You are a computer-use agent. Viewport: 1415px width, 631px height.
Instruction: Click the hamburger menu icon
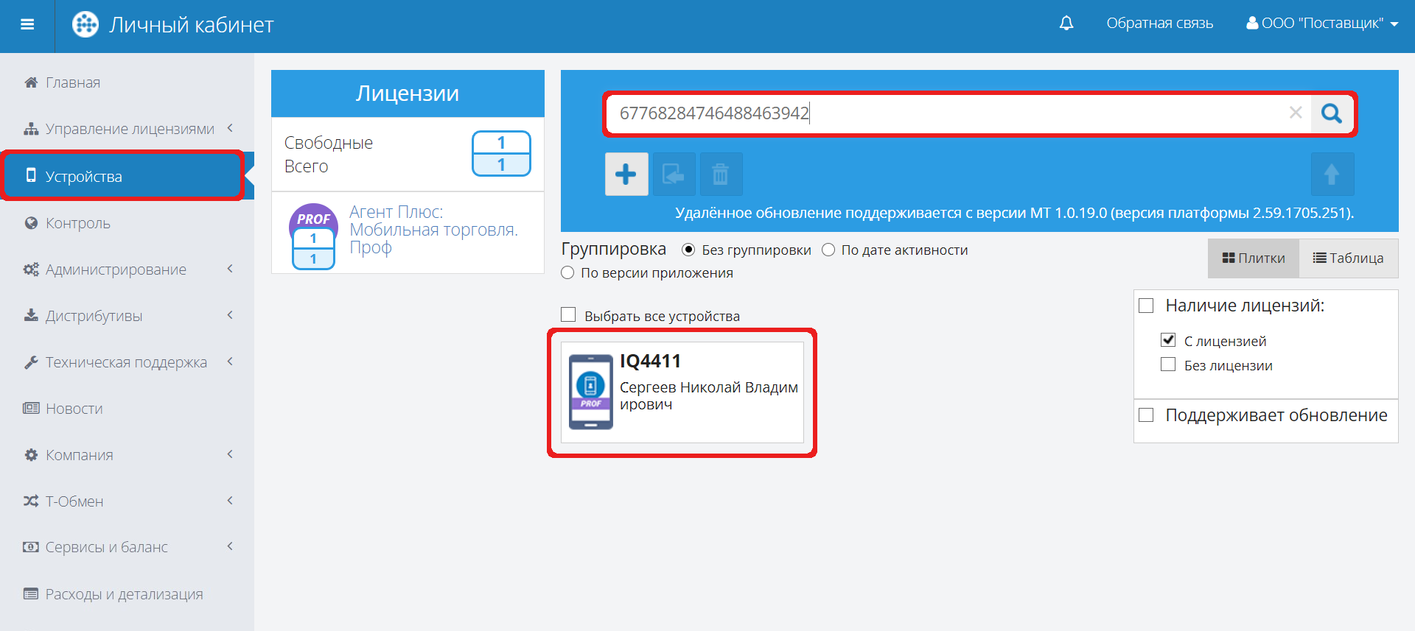27,24
